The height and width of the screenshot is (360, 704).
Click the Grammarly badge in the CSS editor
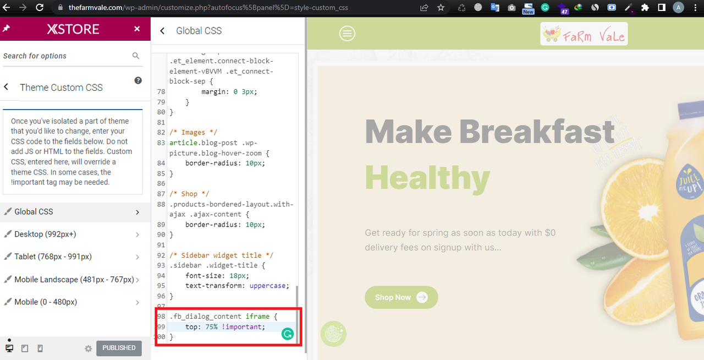288,334
